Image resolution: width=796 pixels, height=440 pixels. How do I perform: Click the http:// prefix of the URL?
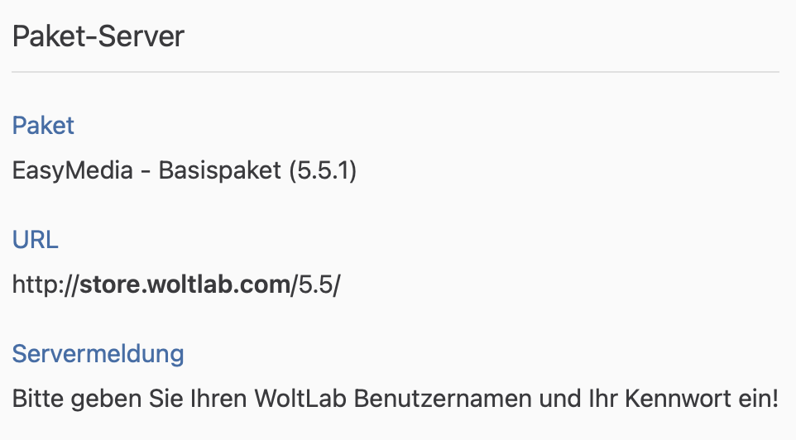click(45, 285)
